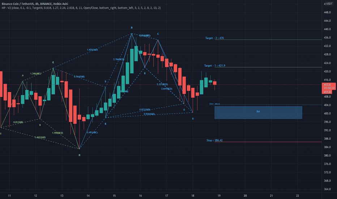Click the 424.0 price axis label
The image size is (337, 199).
(x=327, y=63)
